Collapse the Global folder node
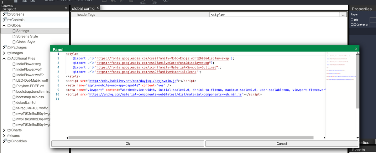376x153 pixels. [4, 25]
